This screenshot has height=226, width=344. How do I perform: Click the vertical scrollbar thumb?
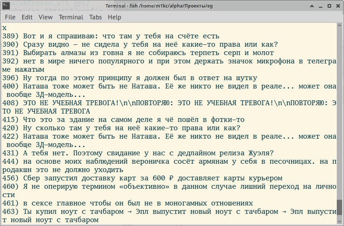[340, 208]
